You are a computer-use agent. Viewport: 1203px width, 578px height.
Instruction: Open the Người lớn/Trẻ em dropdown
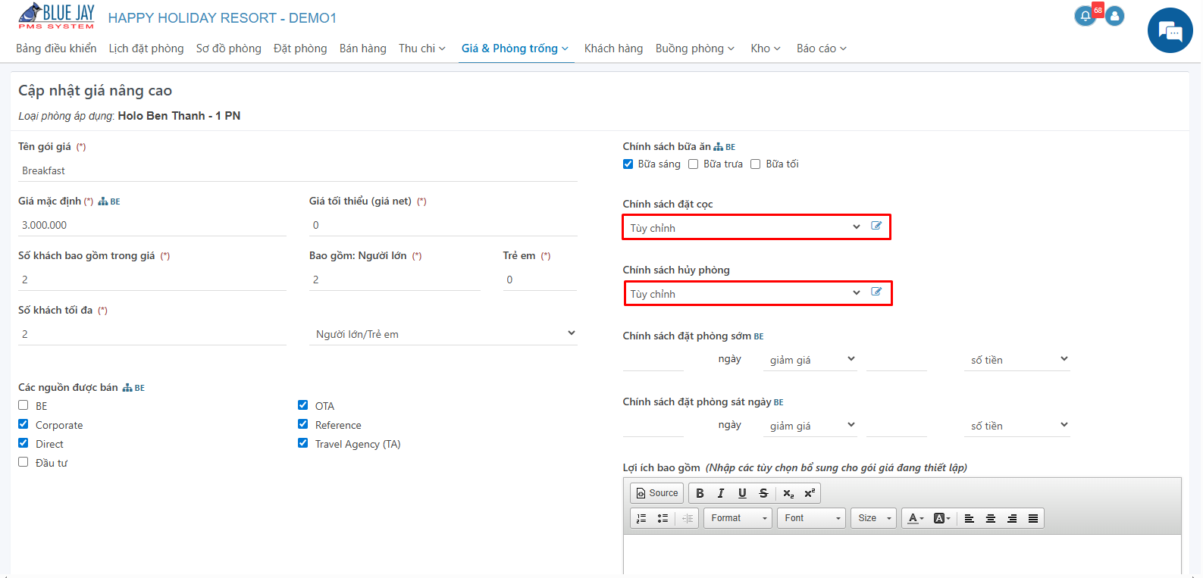coord(443,334)
